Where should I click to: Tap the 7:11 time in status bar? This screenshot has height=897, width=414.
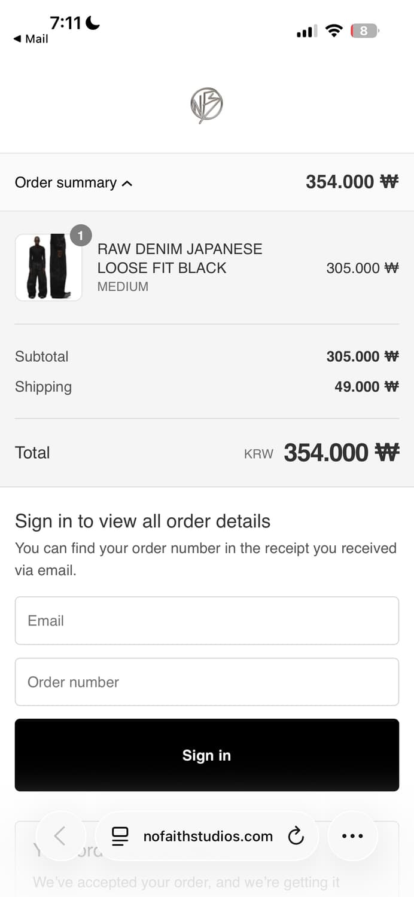tap(66, 23)
